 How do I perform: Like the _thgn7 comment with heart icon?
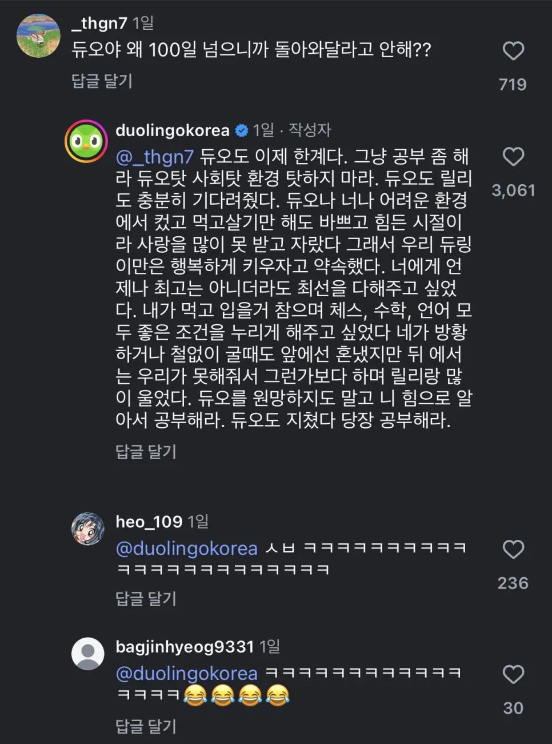coord(513,51)
